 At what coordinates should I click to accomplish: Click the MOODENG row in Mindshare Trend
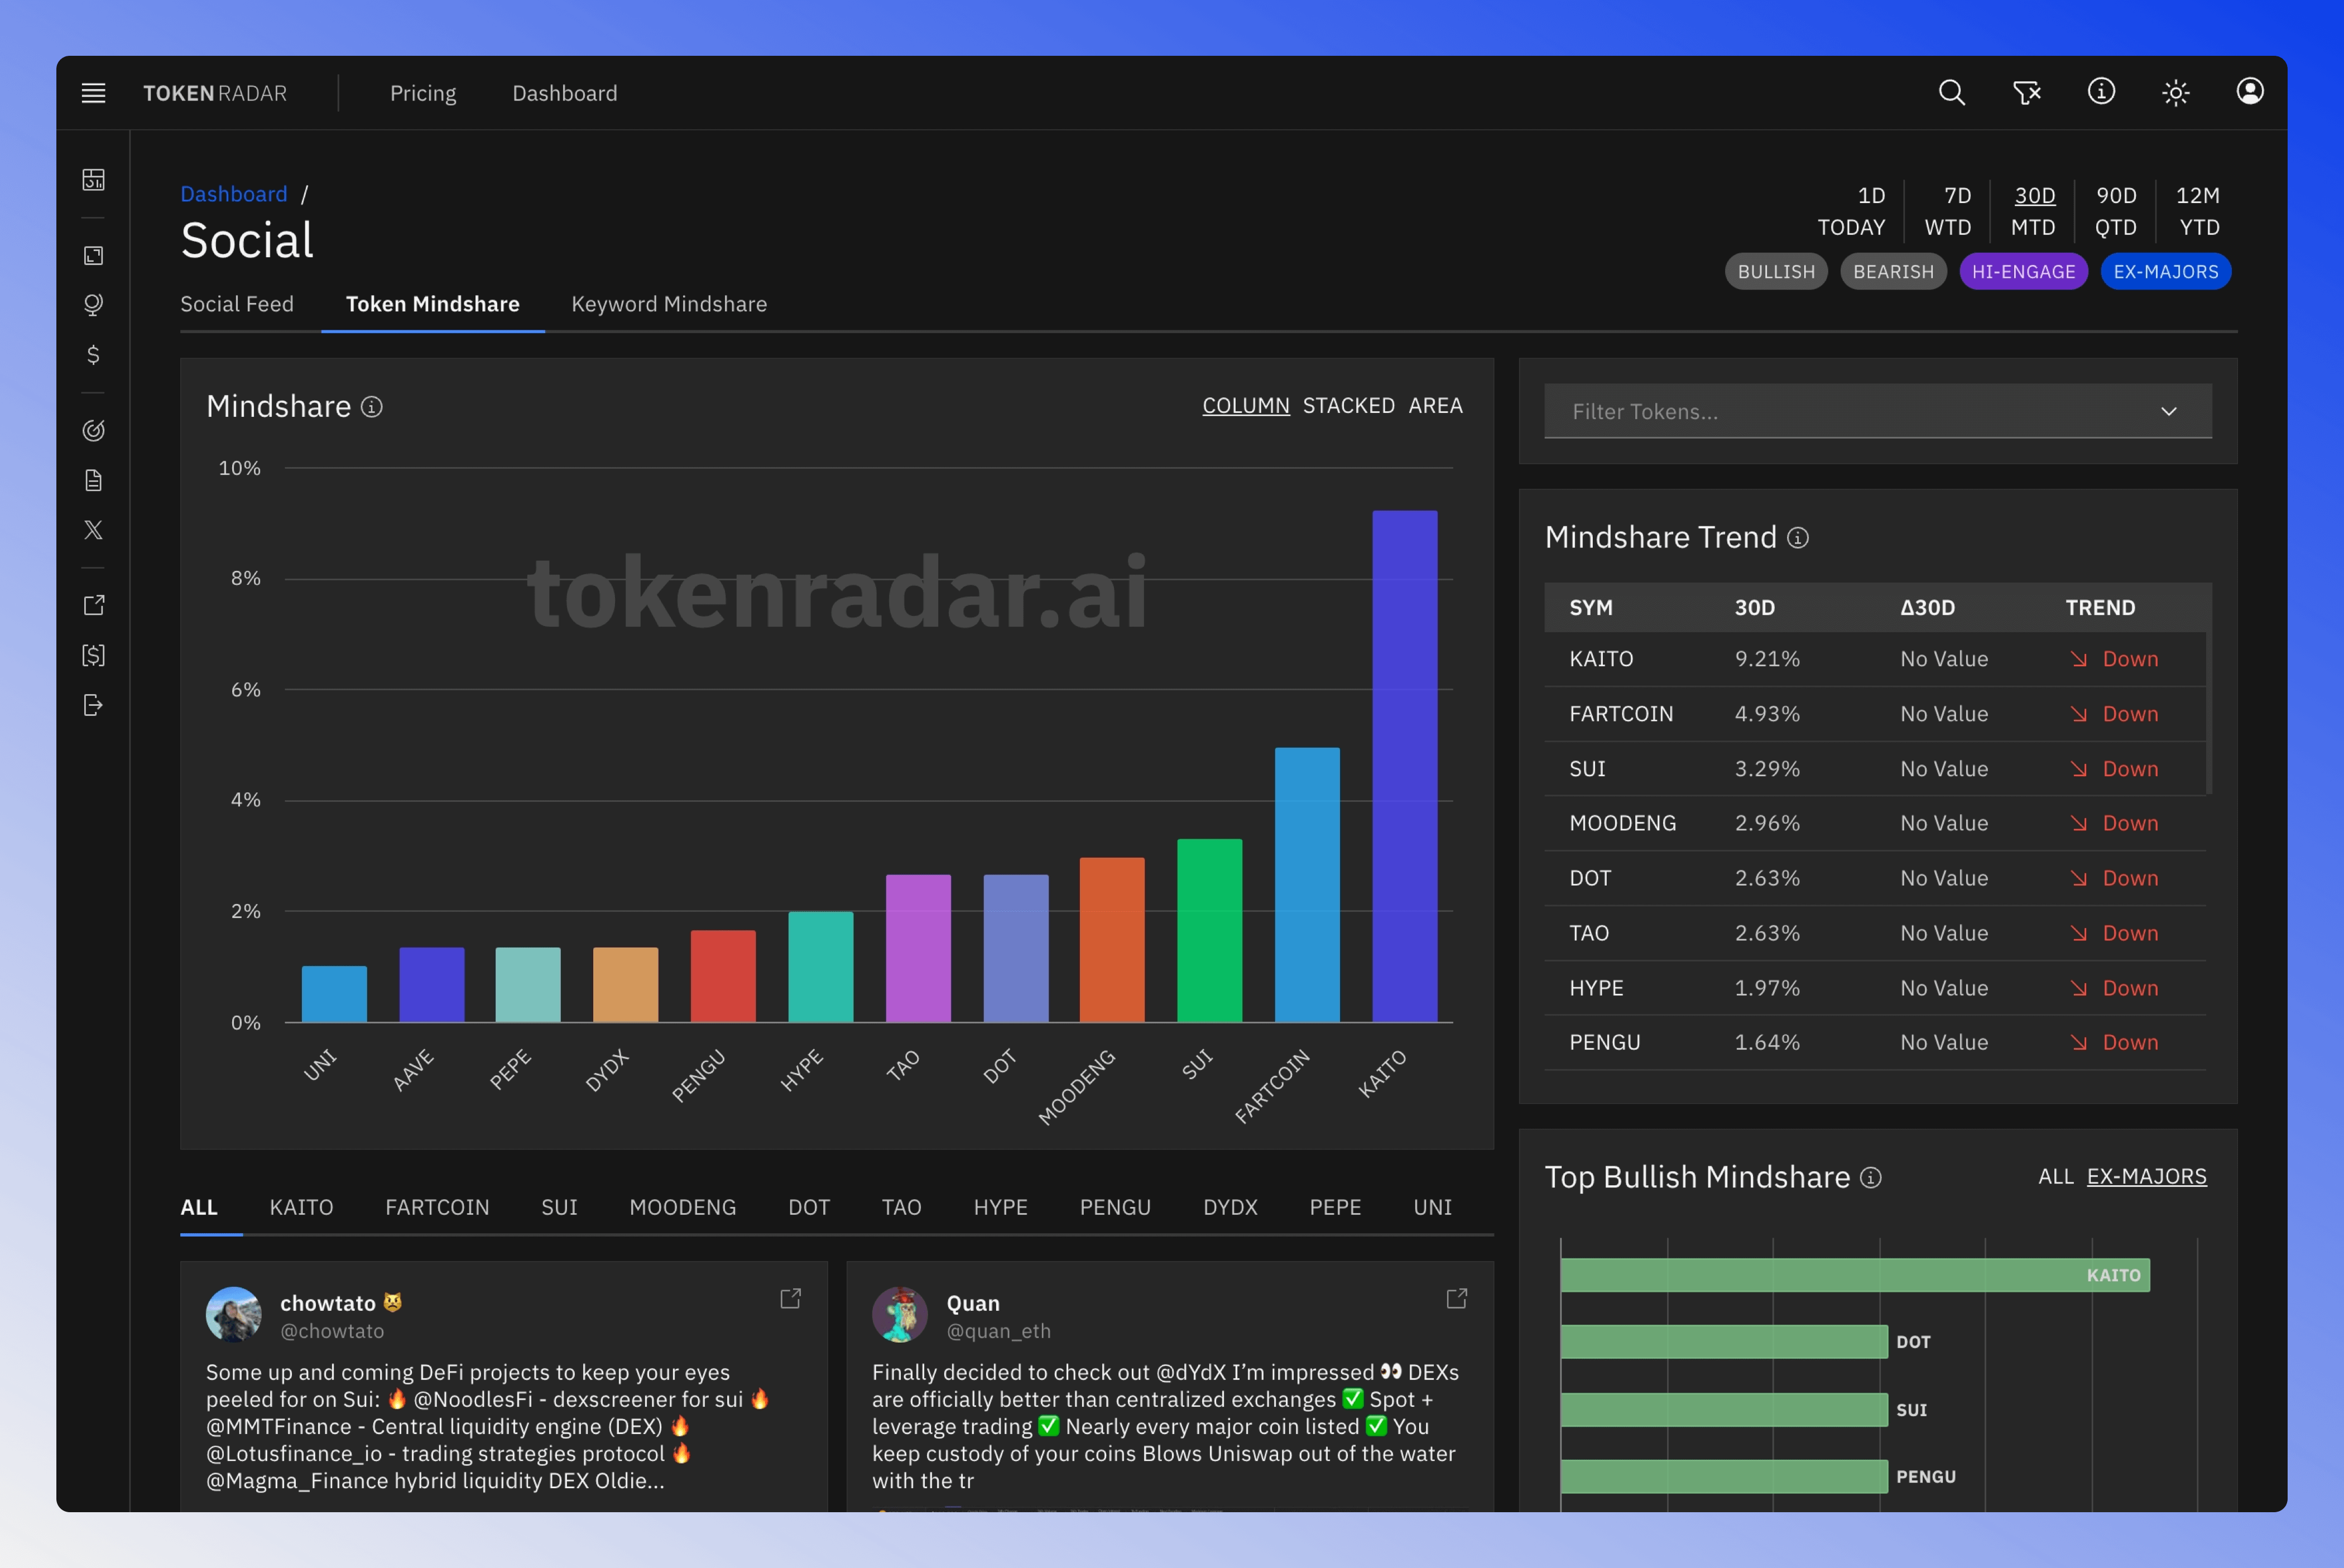[1875, 823]
